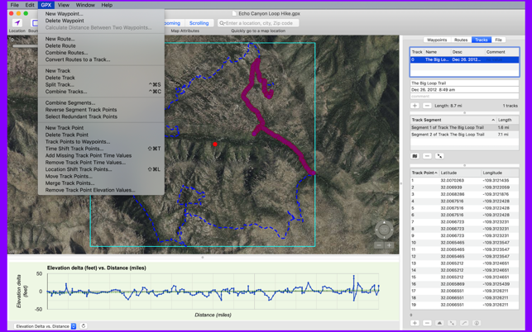Open Elevation Delta vs. Distance chart dropdown
The height and width of the screenshot is (332, 532).
pos(46,326)
